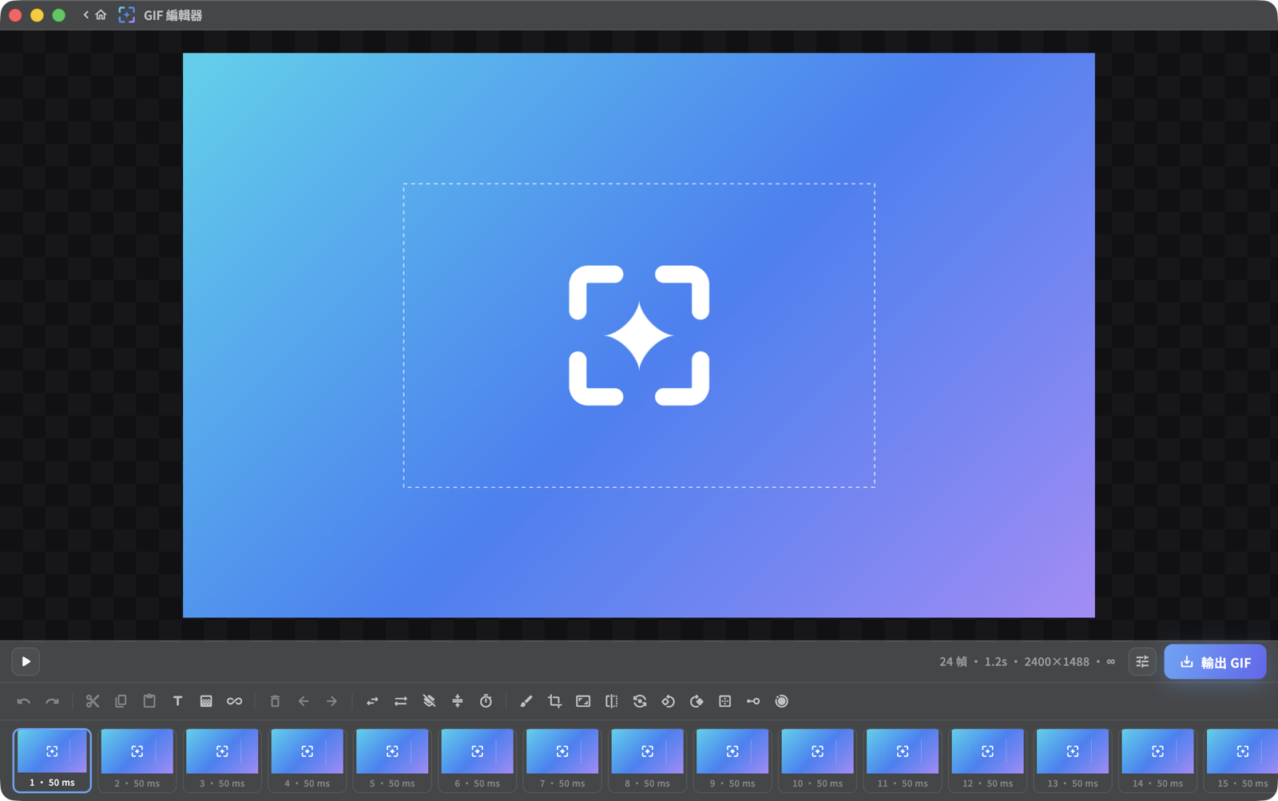Go back using the chevron arrow

86,15
